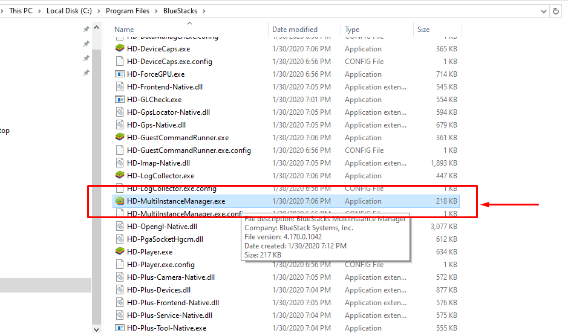Click the 218 KB size value
Screen dimensions: 568x333
click(446, 201)
